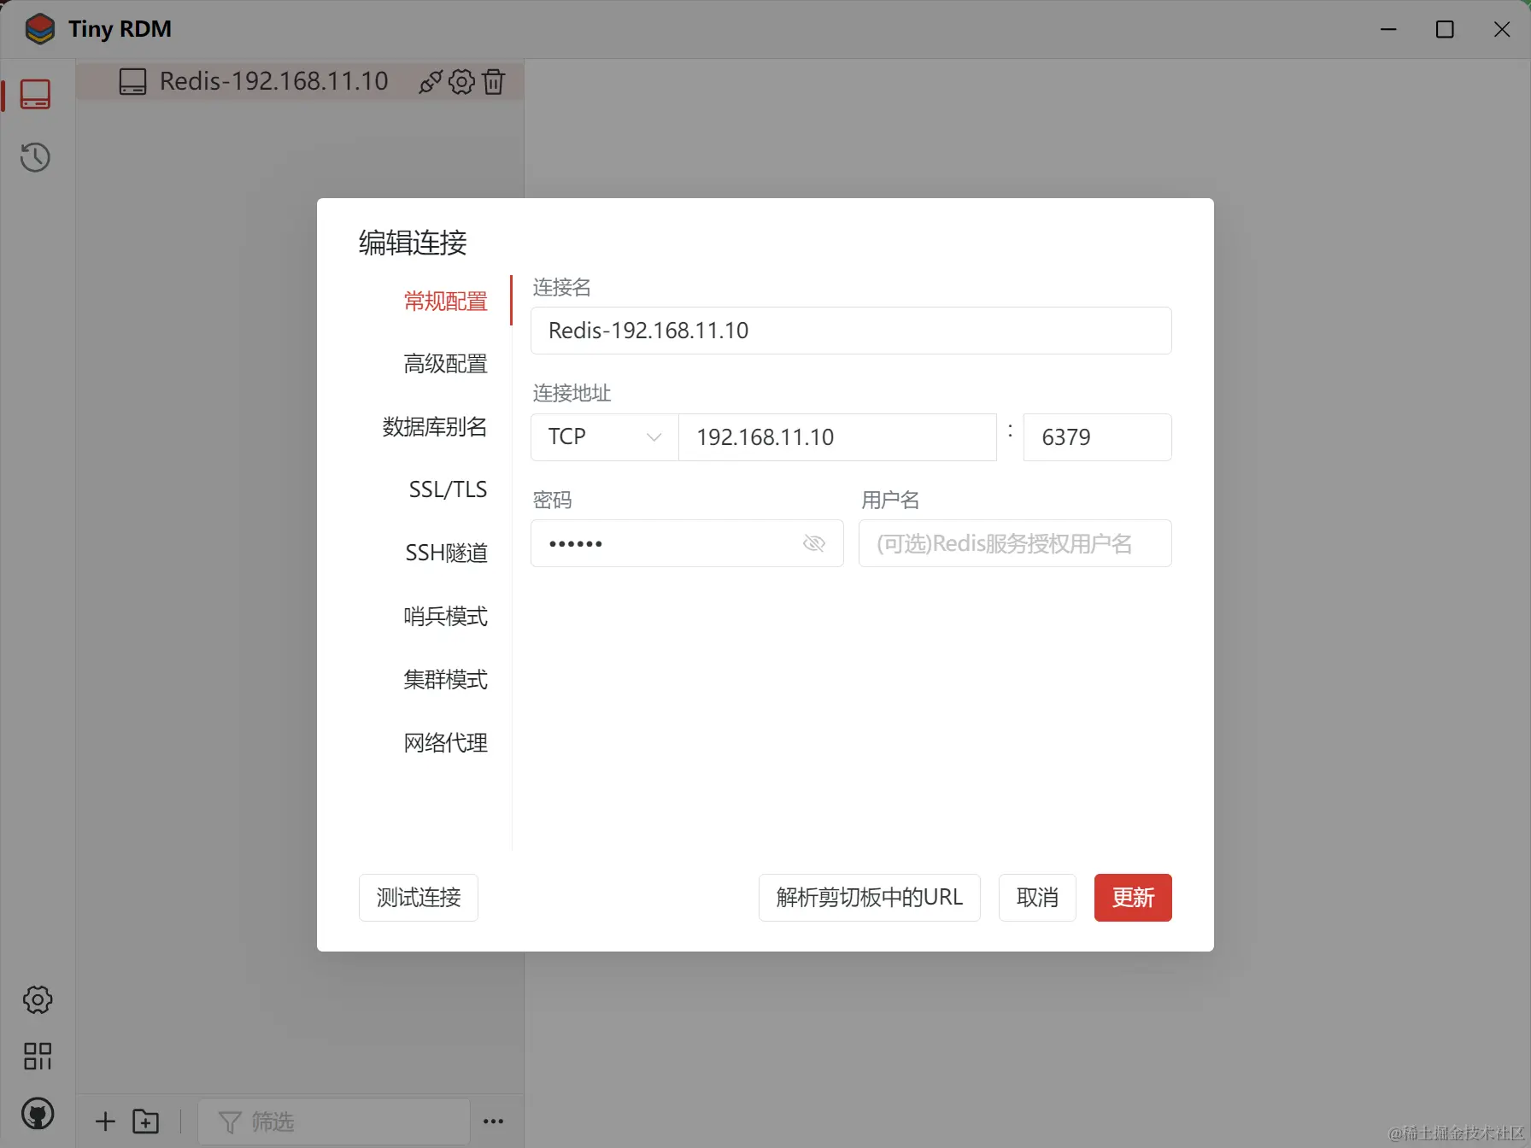Image resolution: width=1531 pixels, height=1148 pixels.
Task: Click the Tiny RDM app logo
Action: [40, 29]
